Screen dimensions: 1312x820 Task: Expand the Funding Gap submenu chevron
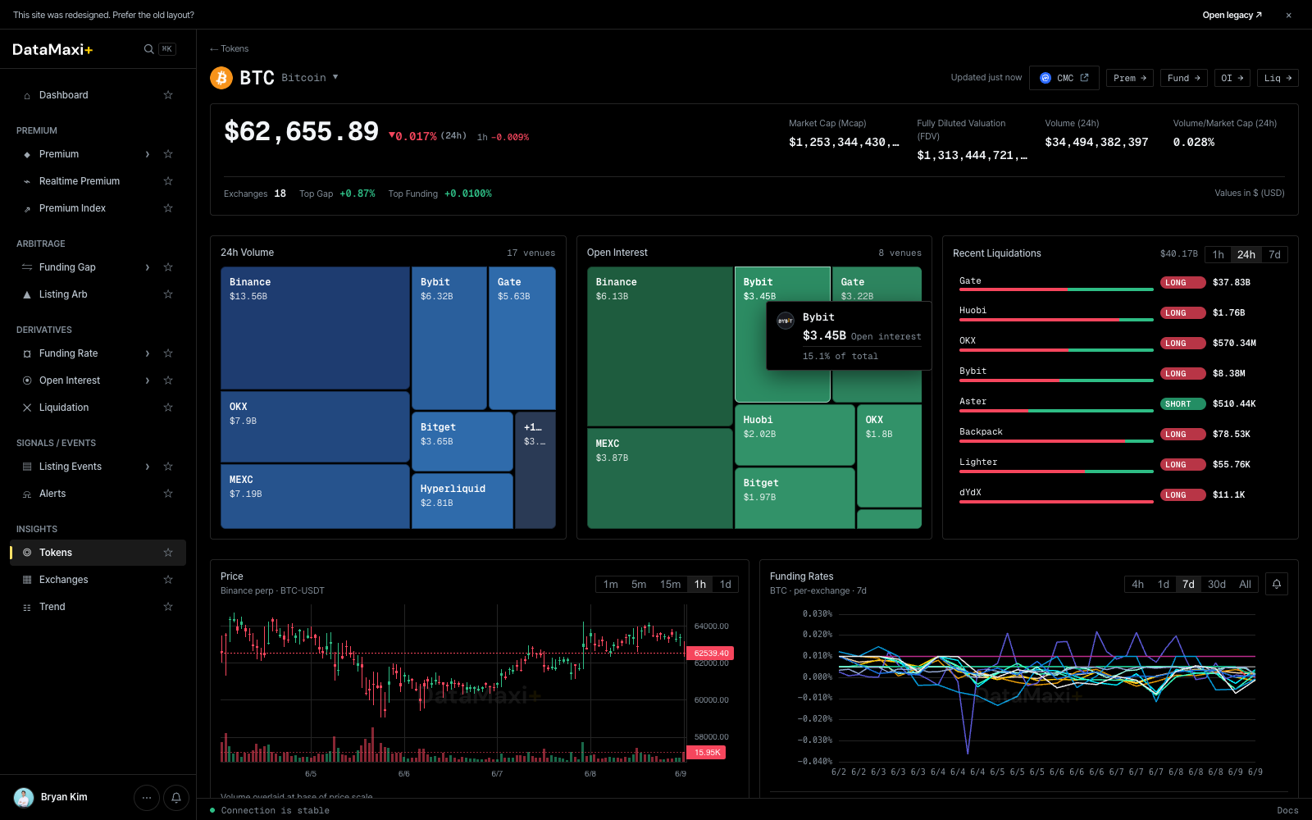(x=148, y=267)
